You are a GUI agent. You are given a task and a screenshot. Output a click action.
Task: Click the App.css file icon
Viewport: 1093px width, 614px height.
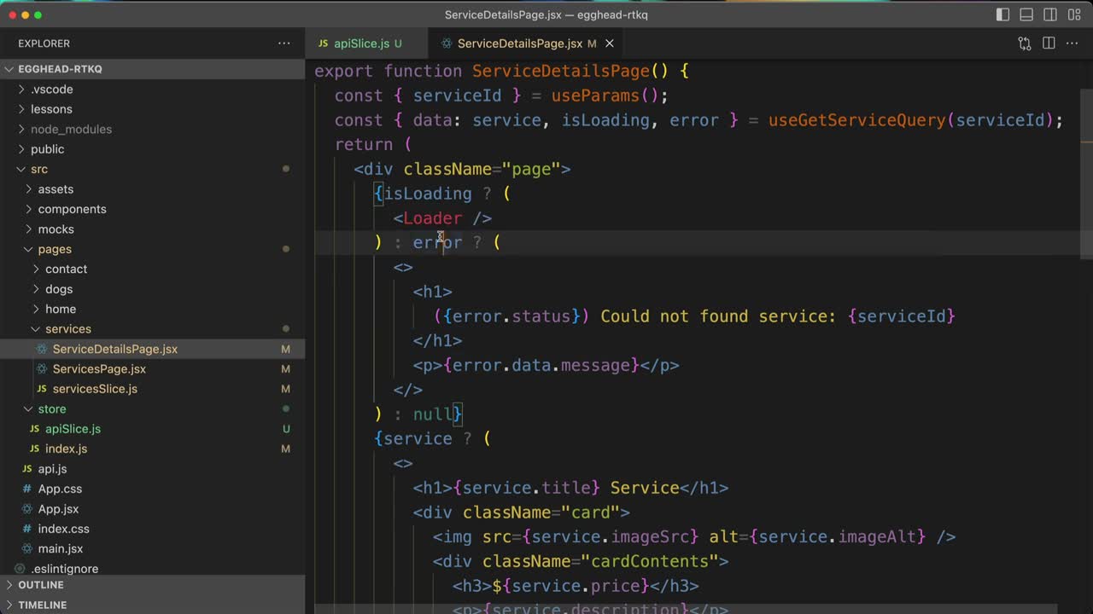pyautogui.click(x=27, y=489)
